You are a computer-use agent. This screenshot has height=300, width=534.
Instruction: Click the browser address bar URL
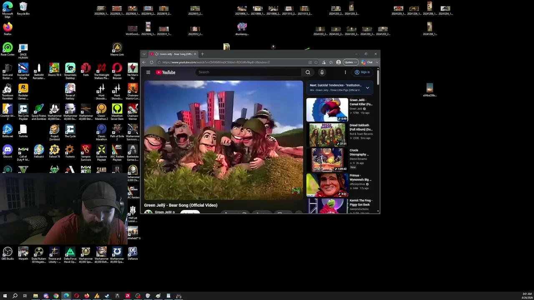(x=216, y=62)
